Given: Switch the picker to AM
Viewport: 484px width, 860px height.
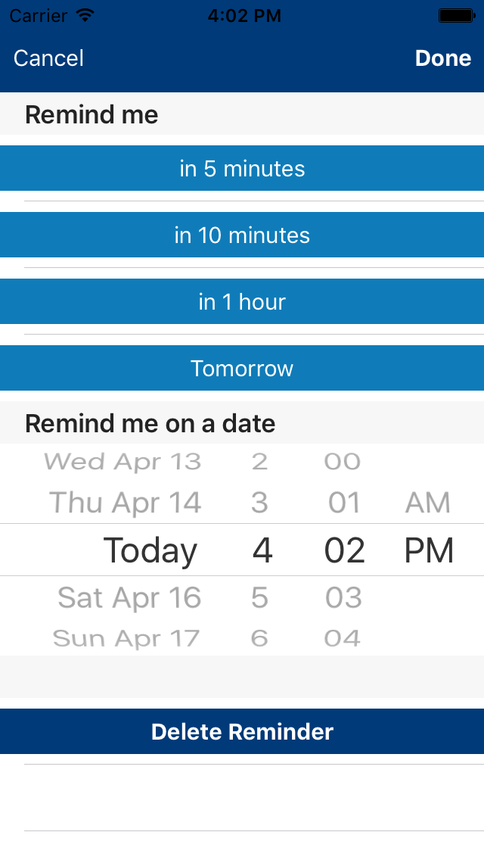Looking at the screenshot, I should (x=428, y=503).
